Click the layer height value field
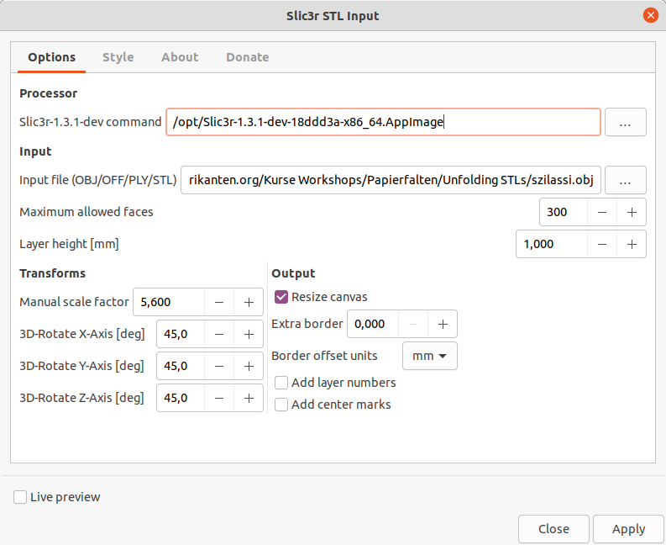Screen dimensions: 666x545 coord(552,244)
